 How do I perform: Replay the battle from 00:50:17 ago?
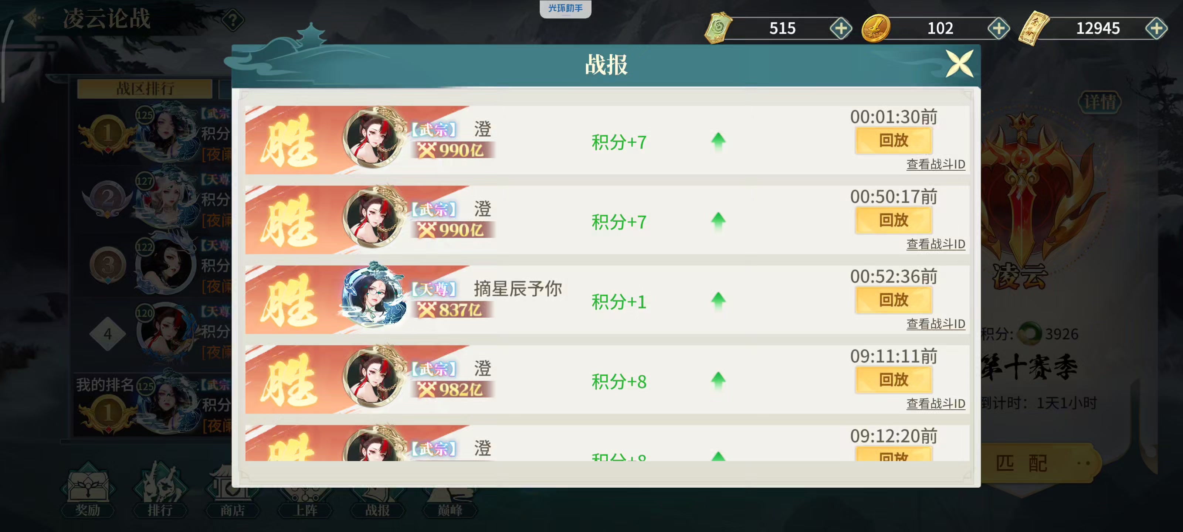893,220
